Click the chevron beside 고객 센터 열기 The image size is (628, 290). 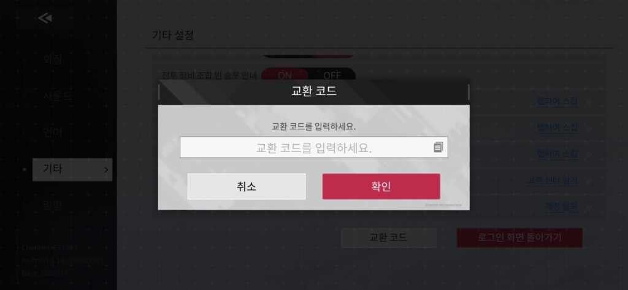(588, 181)
